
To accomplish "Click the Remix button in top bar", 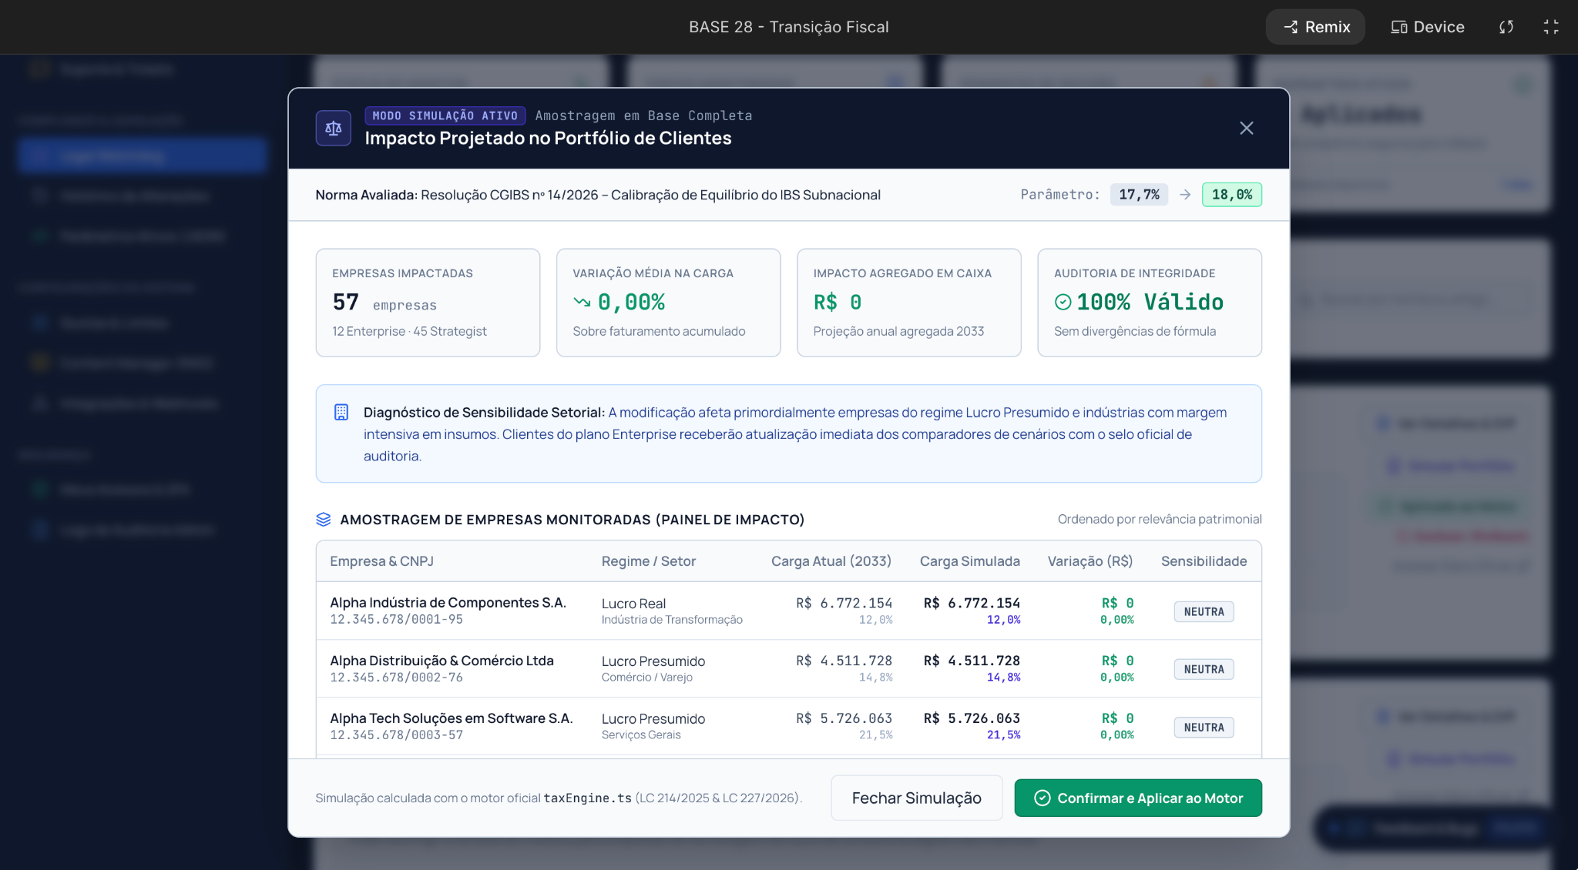I will [1315, 27].
